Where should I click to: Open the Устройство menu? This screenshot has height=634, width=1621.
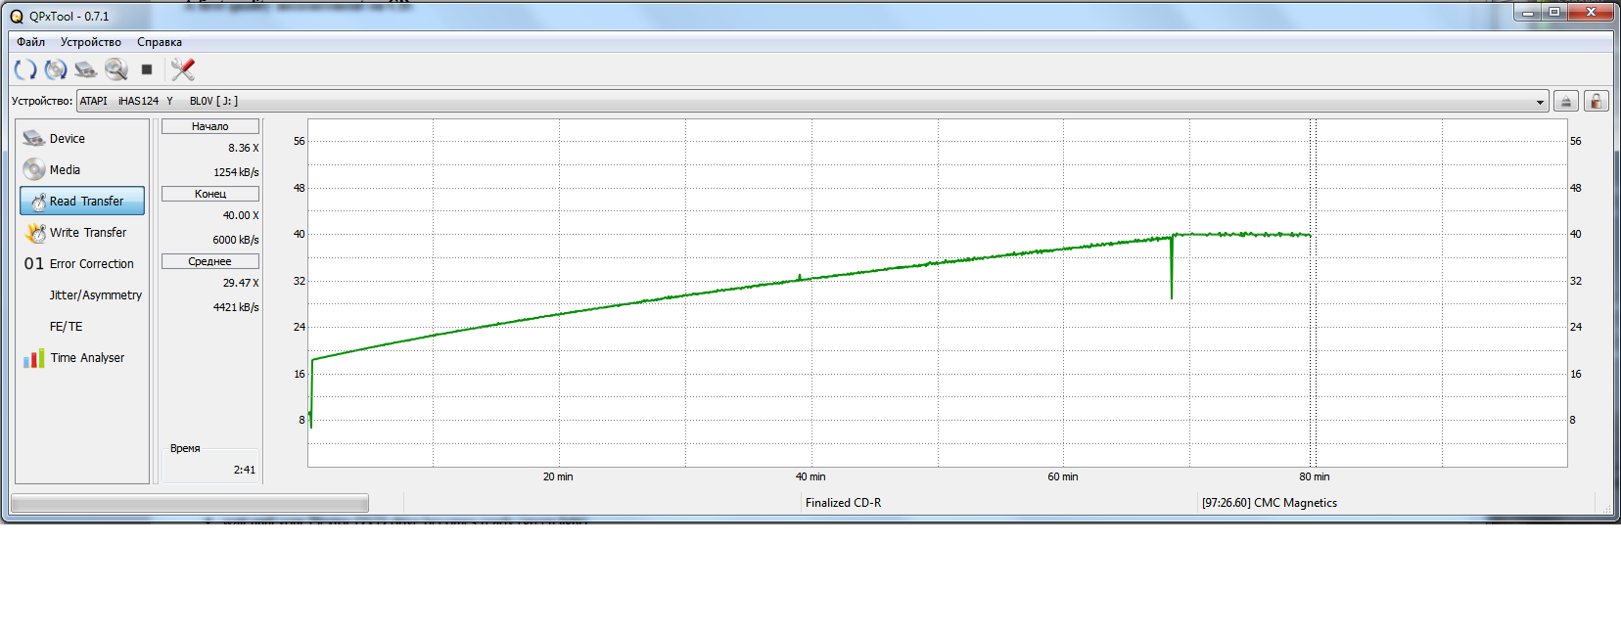click(x=90, y=42)
